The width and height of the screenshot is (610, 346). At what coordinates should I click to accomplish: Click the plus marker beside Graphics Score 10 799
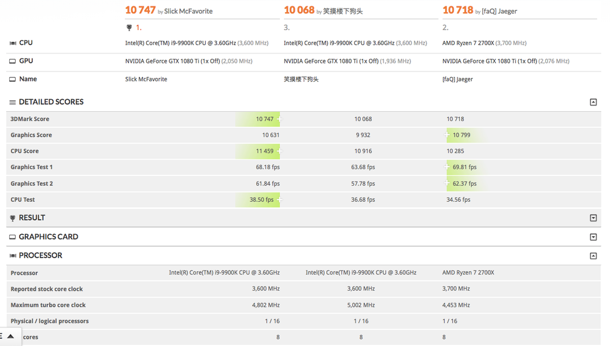coord(446,134)
